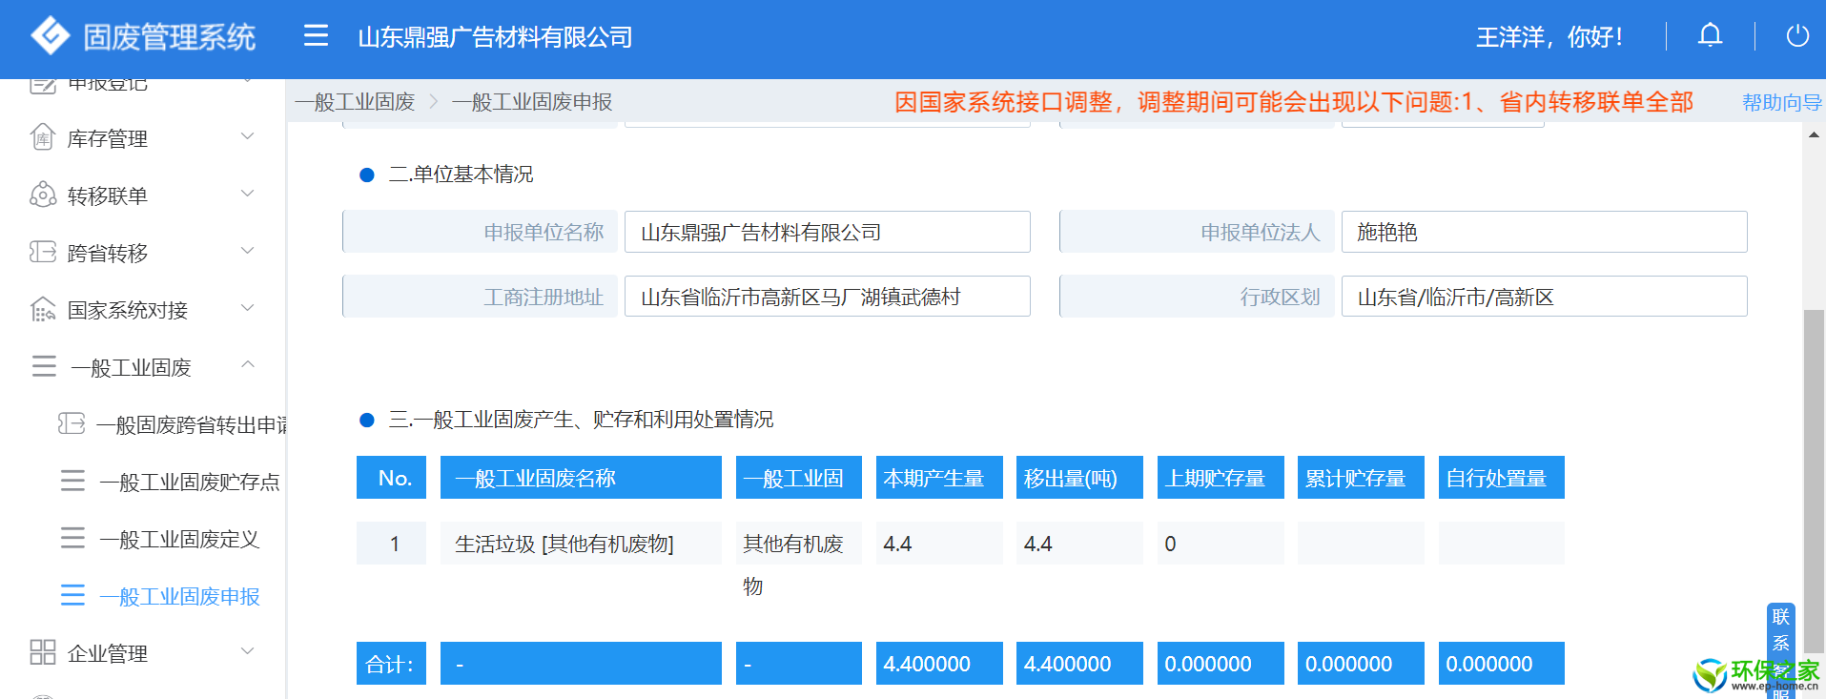Click the 跨省转移 sidebar icon
The height and width of the screenshot is (699, 1826).
43,253
